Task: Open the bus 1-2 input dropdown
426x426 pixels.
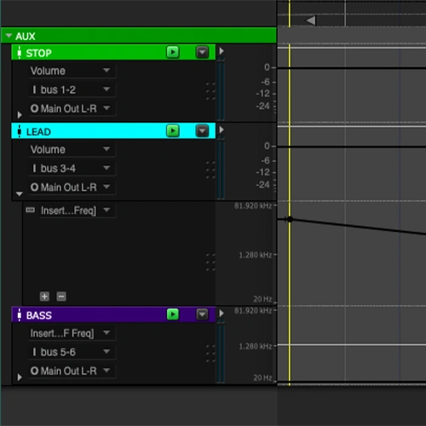Action: coord(72,89)
